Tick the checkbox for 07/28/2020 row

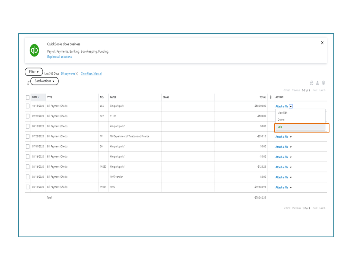click(28, 136)
